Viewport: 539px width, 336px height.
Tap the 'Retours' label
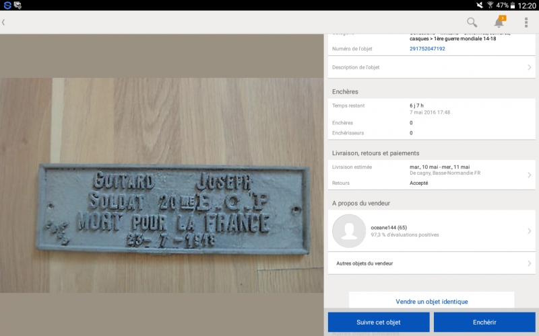point(341,183)
